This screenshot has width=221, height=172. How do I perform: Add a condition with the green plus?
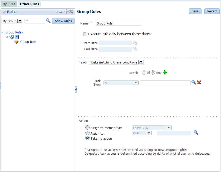coord(165,72)
